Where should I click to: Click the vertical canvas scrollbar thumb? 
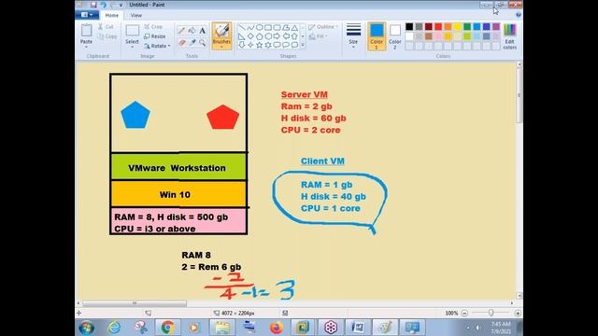[x=520, y=95]
